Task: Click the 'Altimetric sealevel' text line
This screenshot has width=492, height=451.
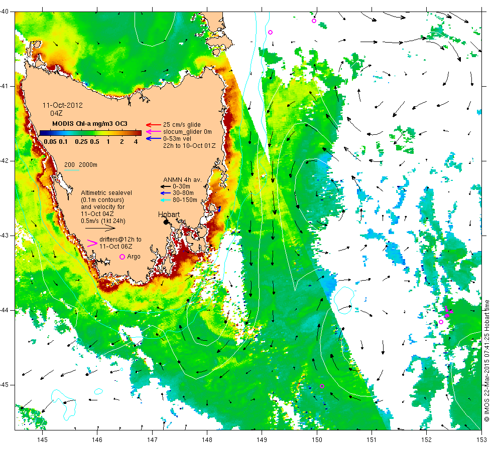Action: [x=106, y=193]
